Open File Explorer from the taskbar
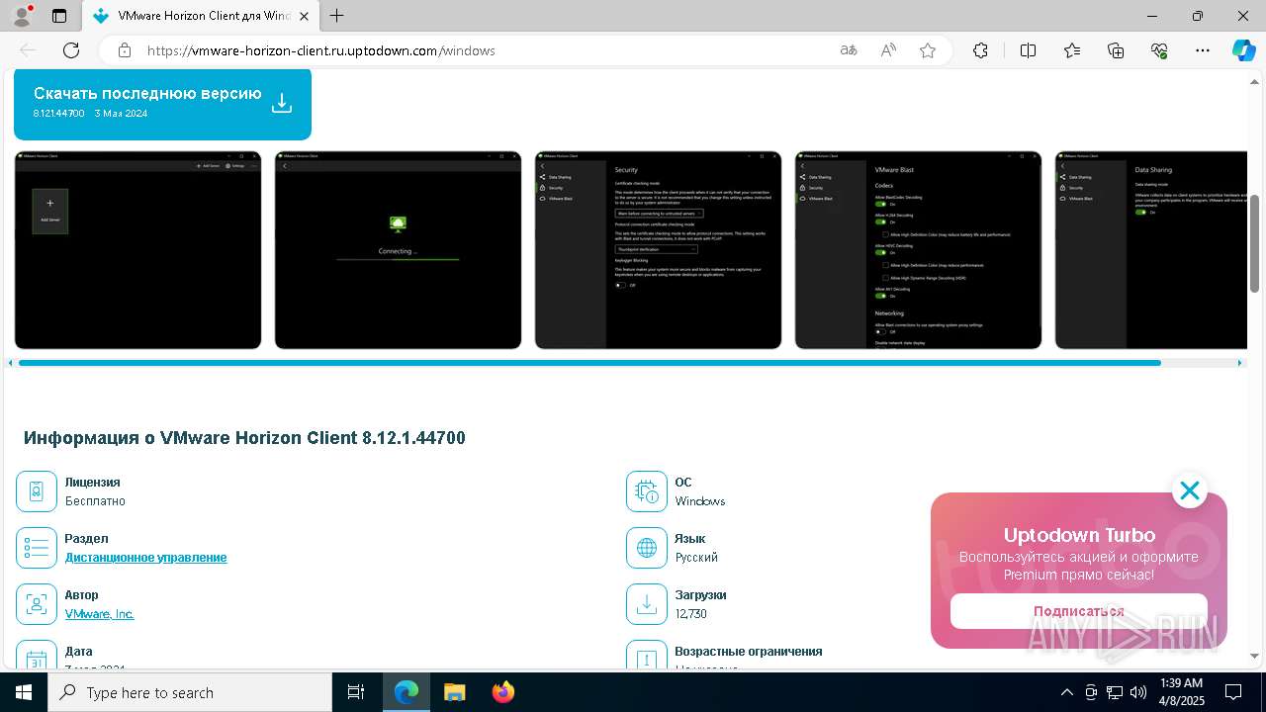Viewport: 1266px width, 712px height. (x=455, y=692)
